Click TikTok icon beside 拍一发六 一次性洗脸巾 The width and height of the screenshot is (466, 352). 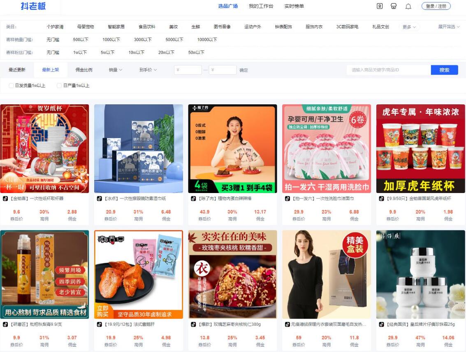click(287, 198)
